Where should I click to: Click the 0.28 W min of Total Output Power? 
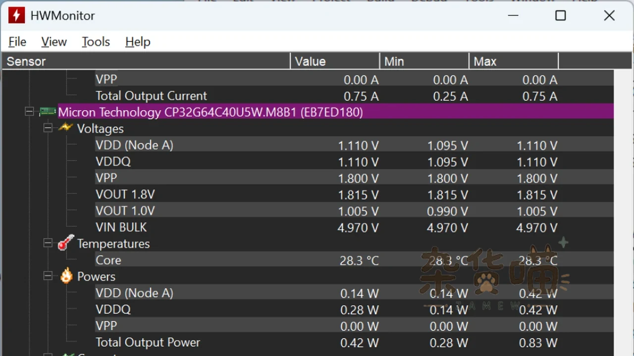pyautogui.click(x=449, y=343)
